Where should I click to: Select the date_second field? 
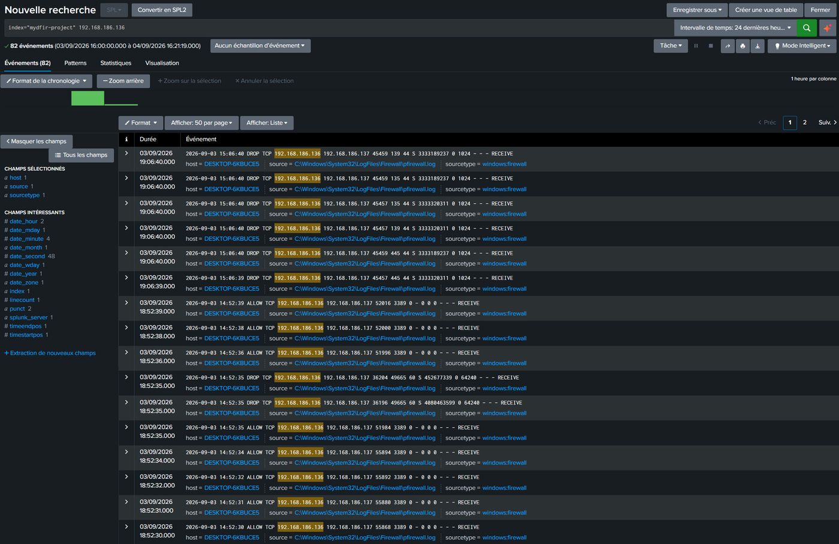[27, 256]
